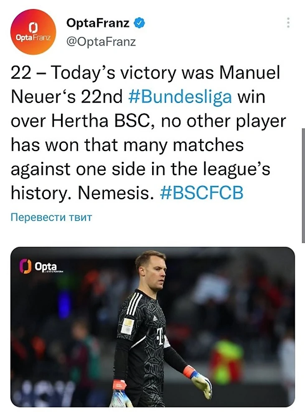Click the vertical scrollbar on the right
The width and height of the screenshot is (305, 412).
[302, 184]
